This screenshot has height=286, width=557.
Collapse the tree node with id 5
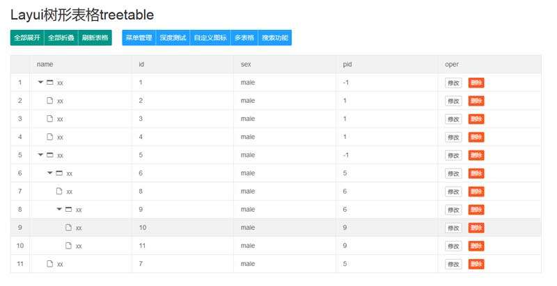coord(41,155)
